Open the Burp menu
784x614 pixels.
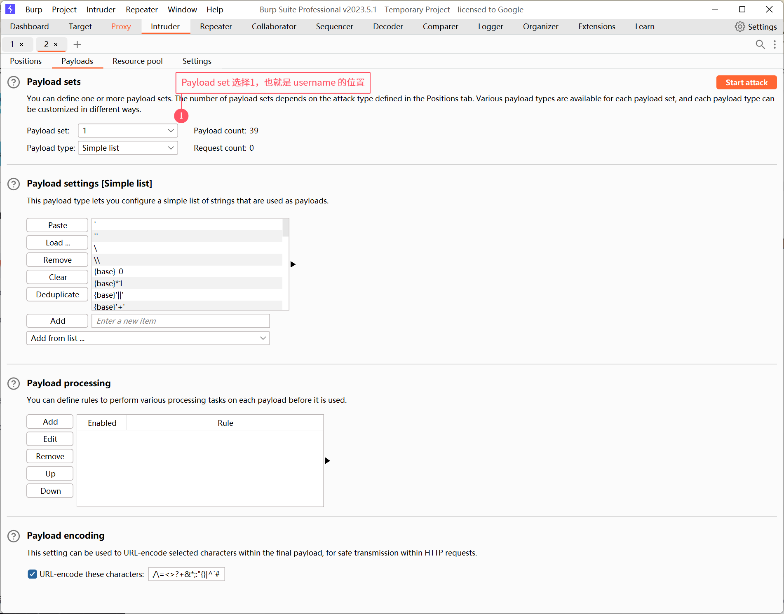click(x=34, y=9)
